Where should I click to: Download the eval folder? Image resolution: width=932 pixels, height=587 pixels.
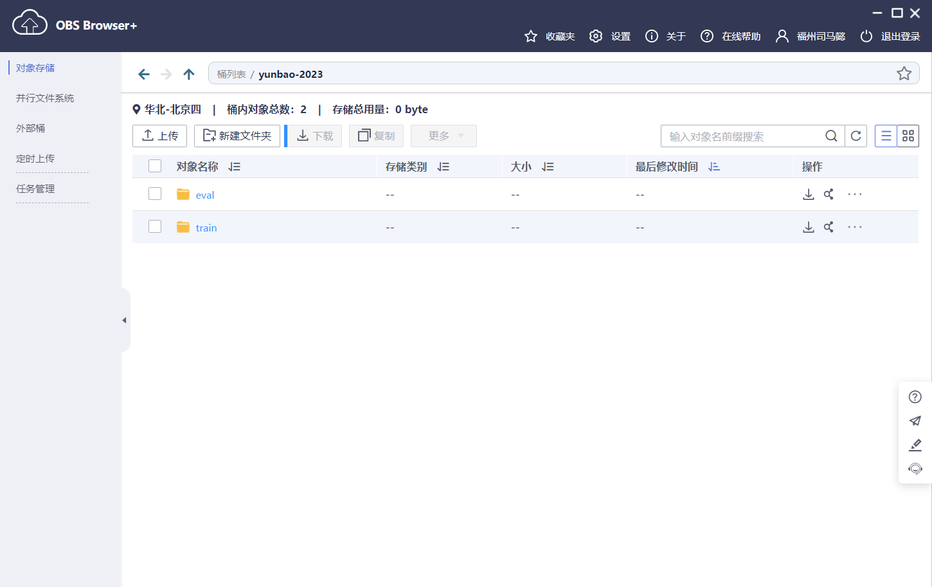pyautogui.click(x=808, y=194)
